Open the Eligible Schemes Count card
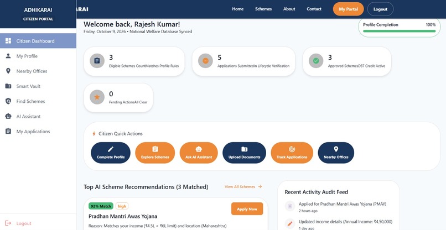Screen dimensions: 446x230 [134, 61]
